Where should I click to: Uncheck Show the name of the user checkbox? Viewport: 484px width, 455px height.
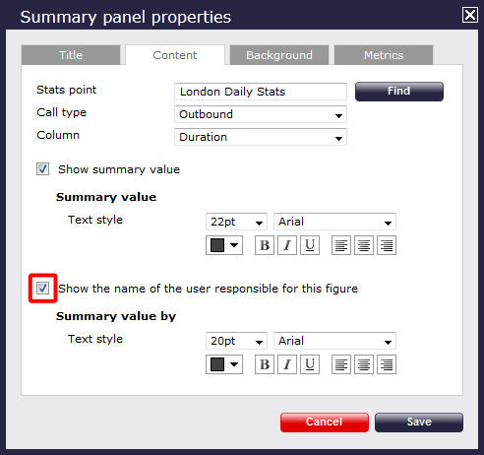[42, 289]
